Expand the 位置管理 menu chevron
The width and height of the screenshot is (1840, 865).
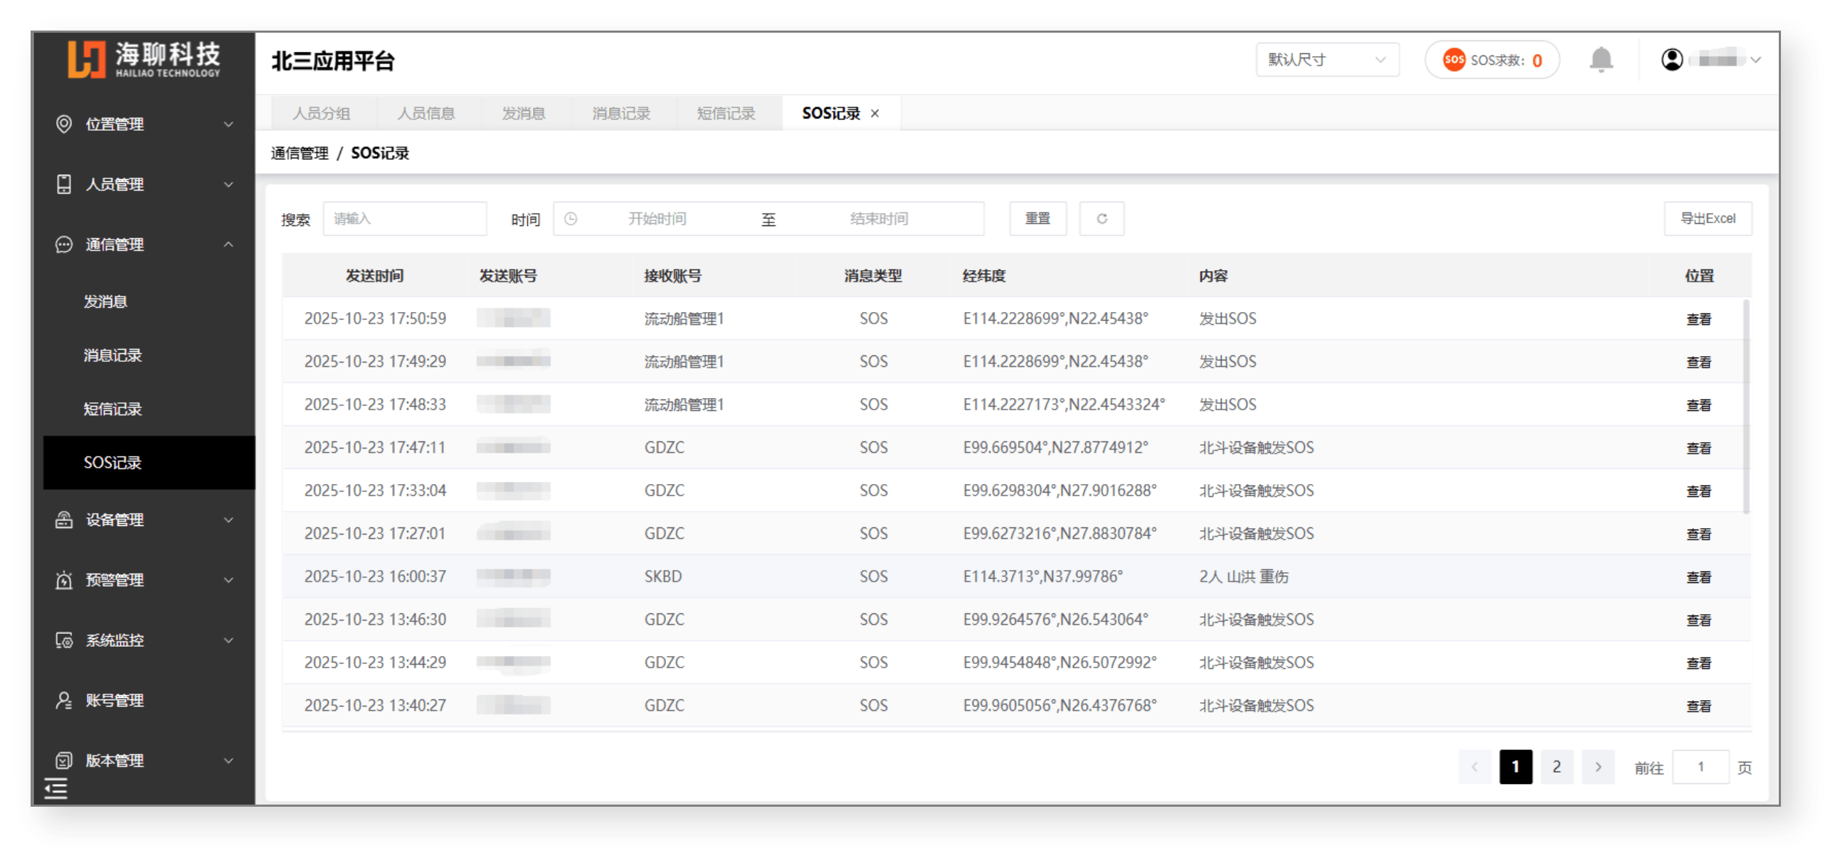click(x=228, y=124)
